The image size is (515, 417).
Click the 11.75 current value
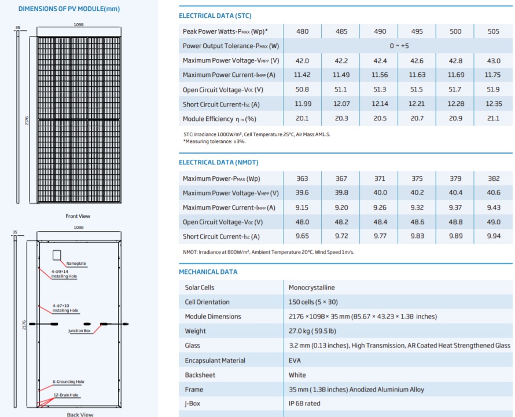492,75
